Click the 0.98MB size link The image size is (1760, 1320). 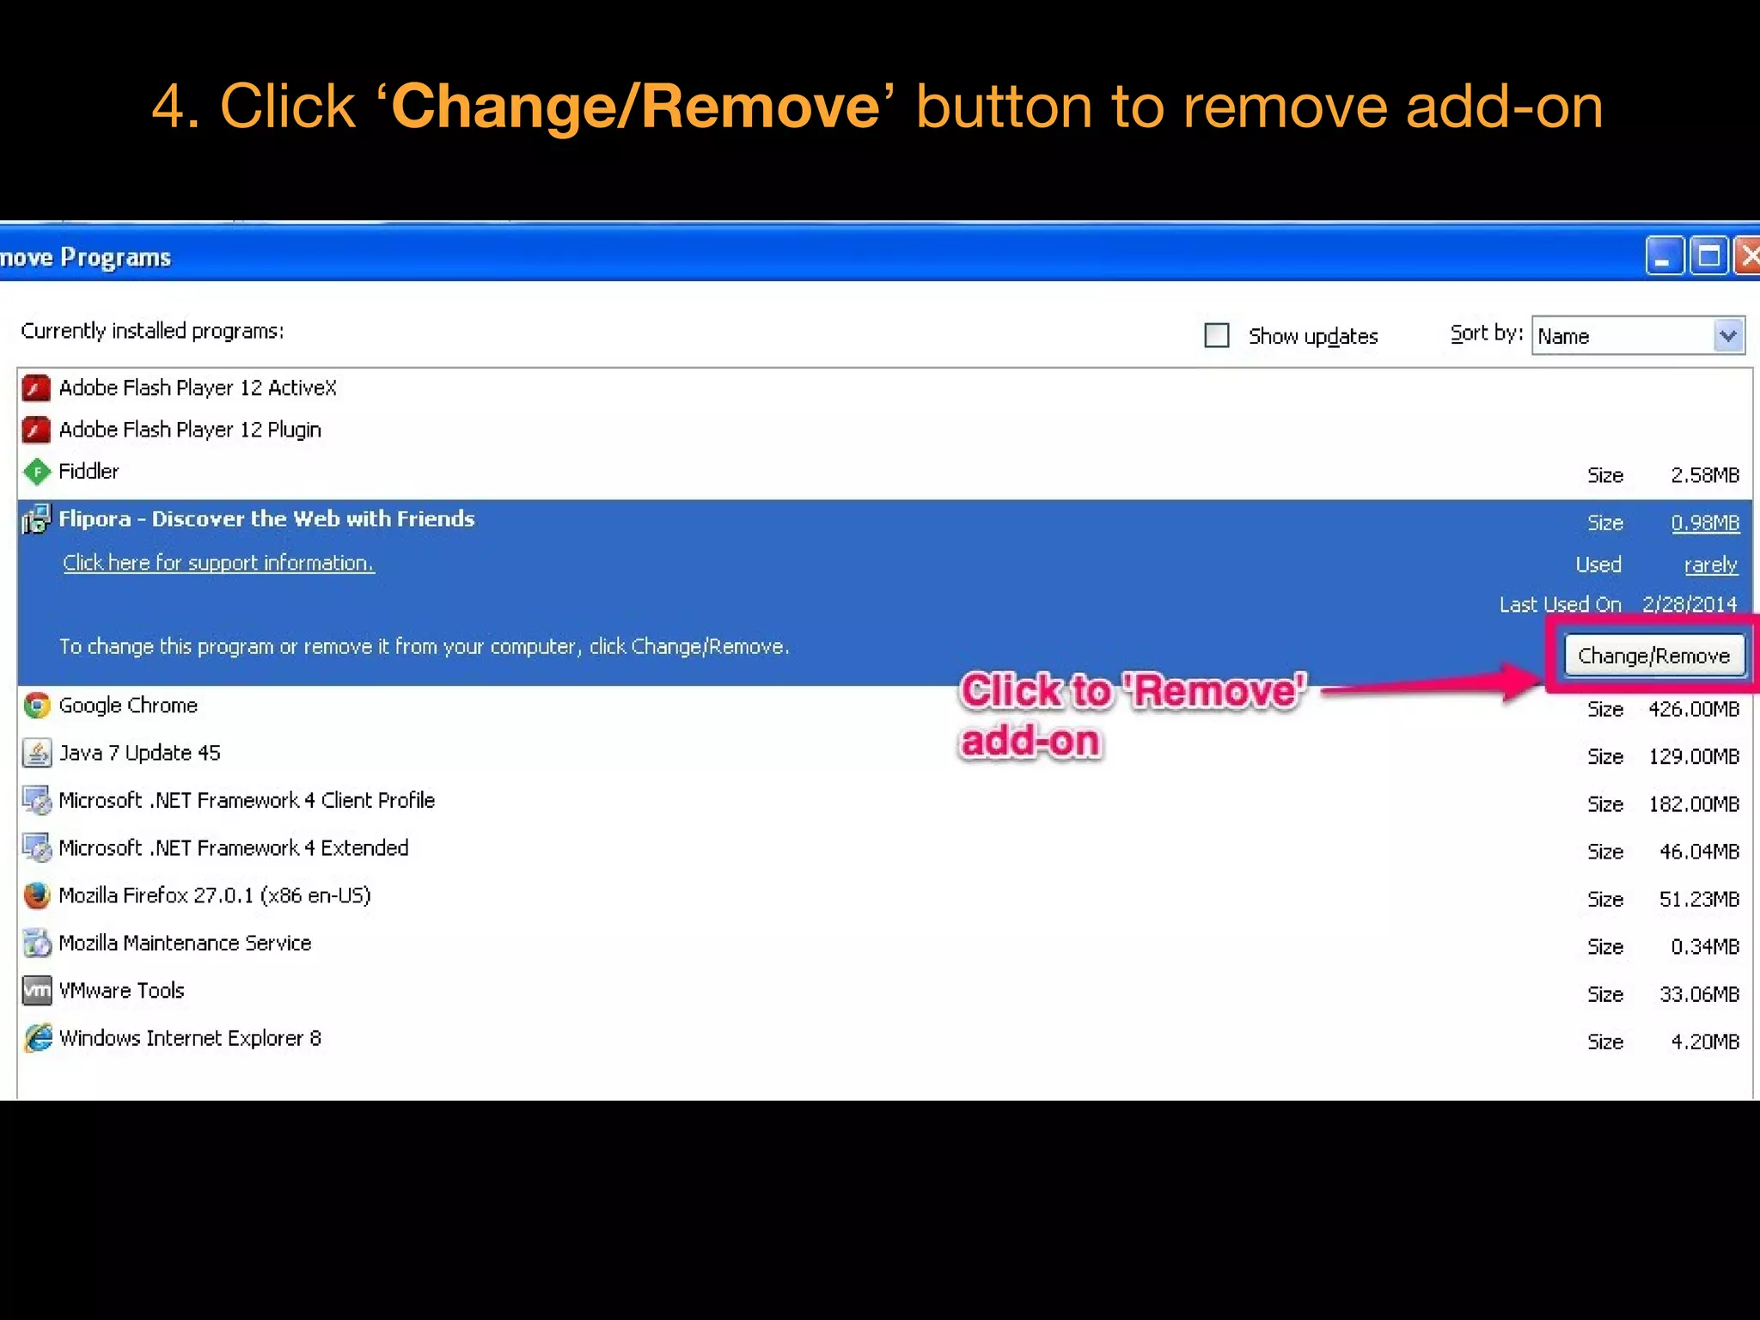pyautogui.click(x=1704, y=522)
